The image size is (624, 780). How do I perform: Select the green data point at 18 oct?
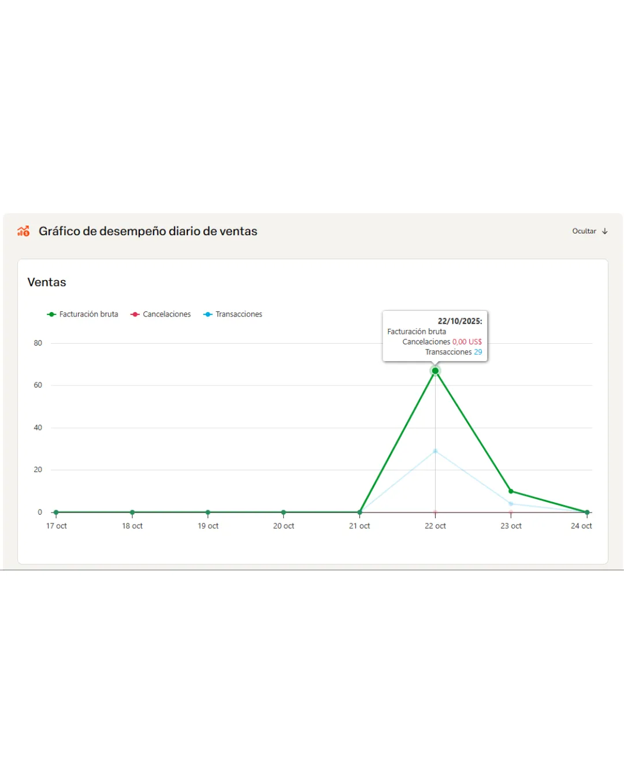pos(132,512)
